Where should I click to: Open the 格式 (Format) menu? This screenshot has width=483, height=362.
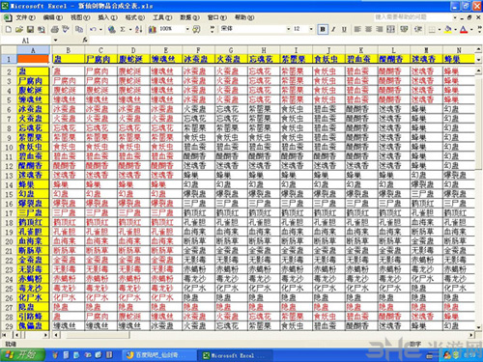(134, 17)
